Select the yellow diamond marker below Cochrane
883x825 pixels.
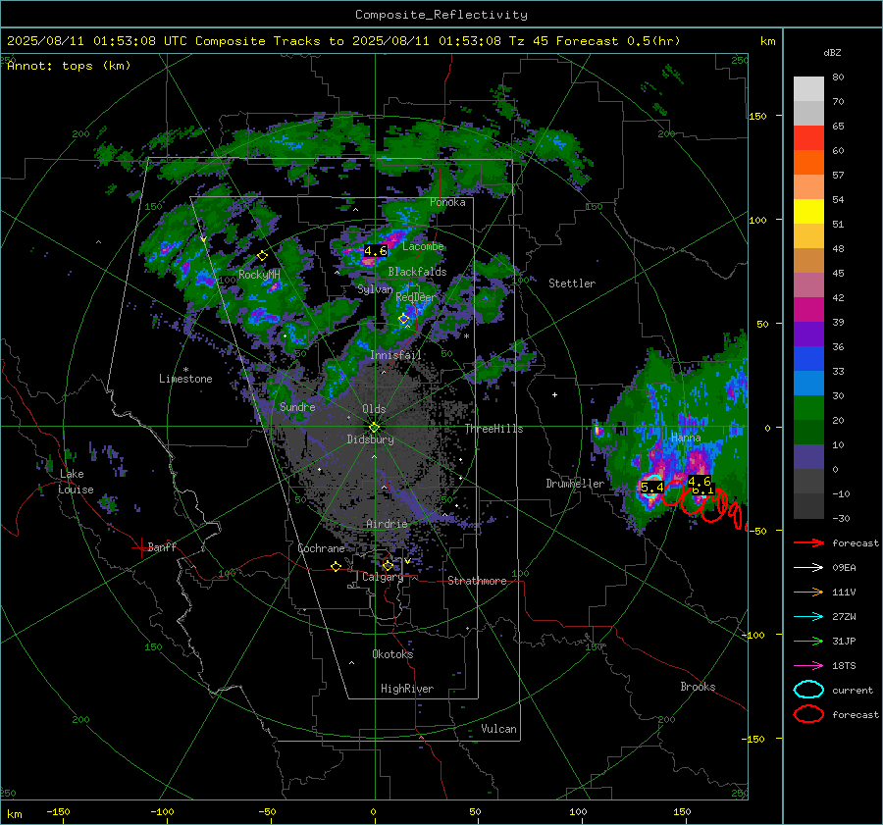[337, 566]
